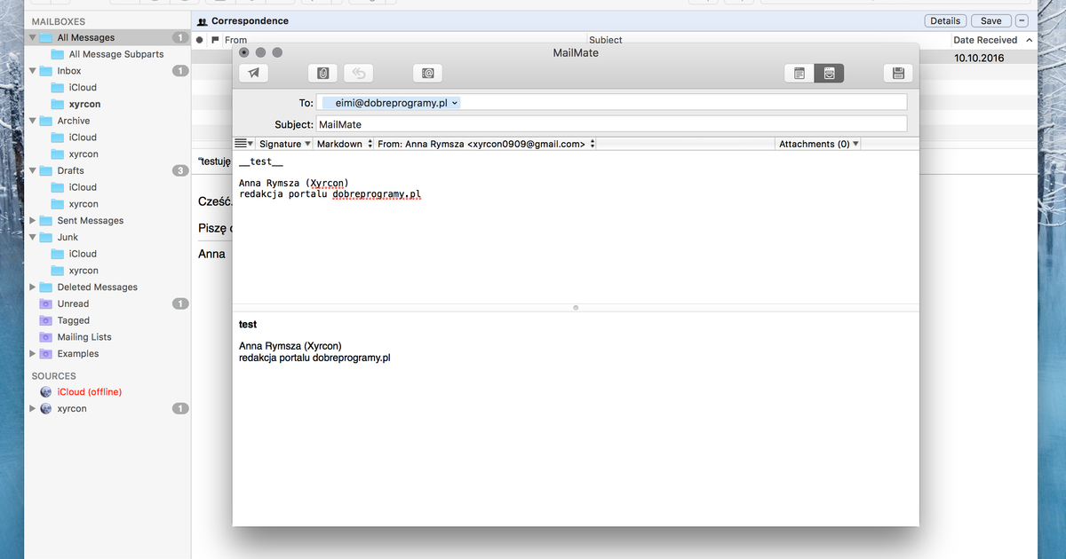Click iCloud (offline) source globe icon
Image resolution: width=1066 pixels, height=559 pixels.
pos(46,391)
